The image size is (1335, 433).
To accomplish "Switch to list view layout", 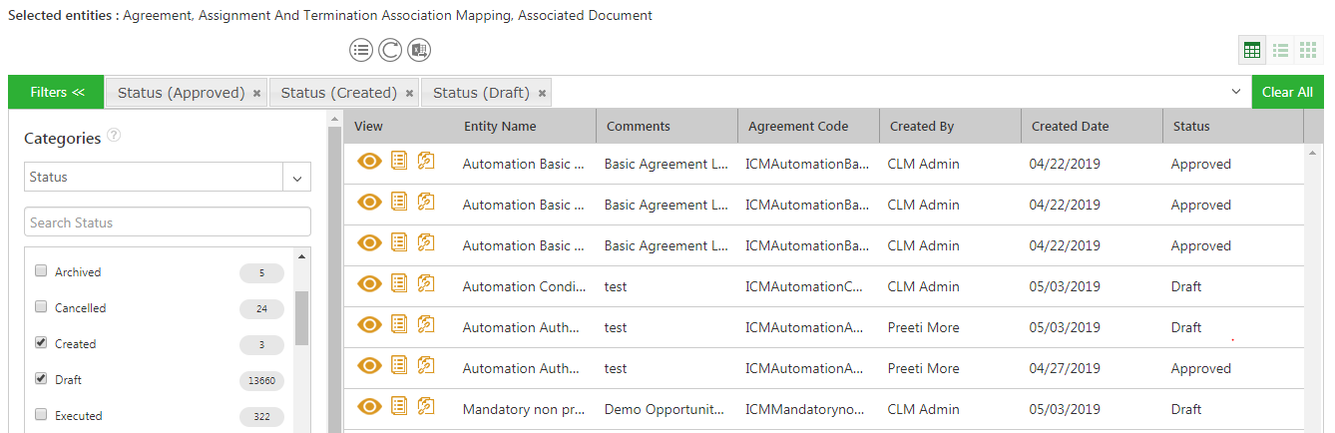I will (x=1280, y=50).
